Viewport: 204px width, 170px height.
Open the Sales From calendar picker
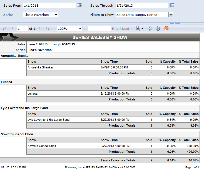click(79, 5)
